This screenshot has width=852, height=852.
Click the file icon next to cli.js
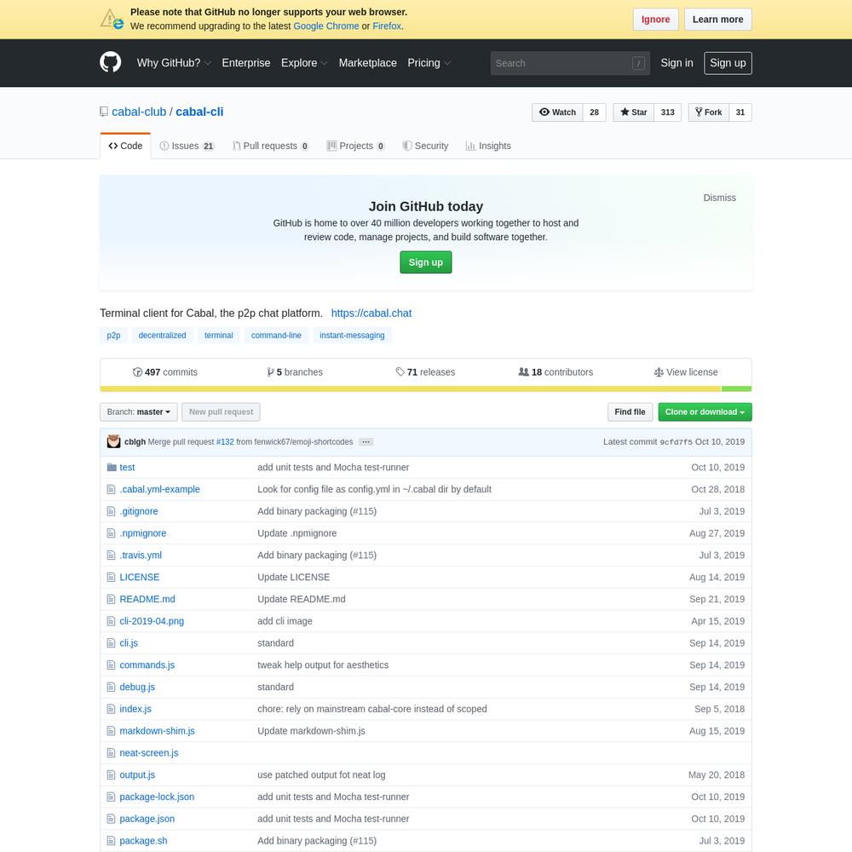(112, 642)
